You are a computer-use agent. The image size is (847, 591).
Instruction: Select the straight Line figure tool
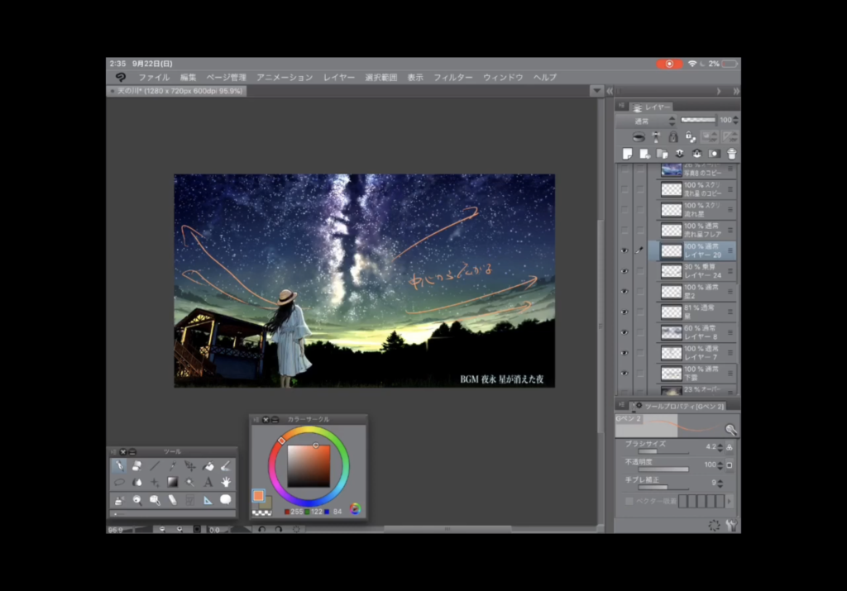[x=155, y=466]
